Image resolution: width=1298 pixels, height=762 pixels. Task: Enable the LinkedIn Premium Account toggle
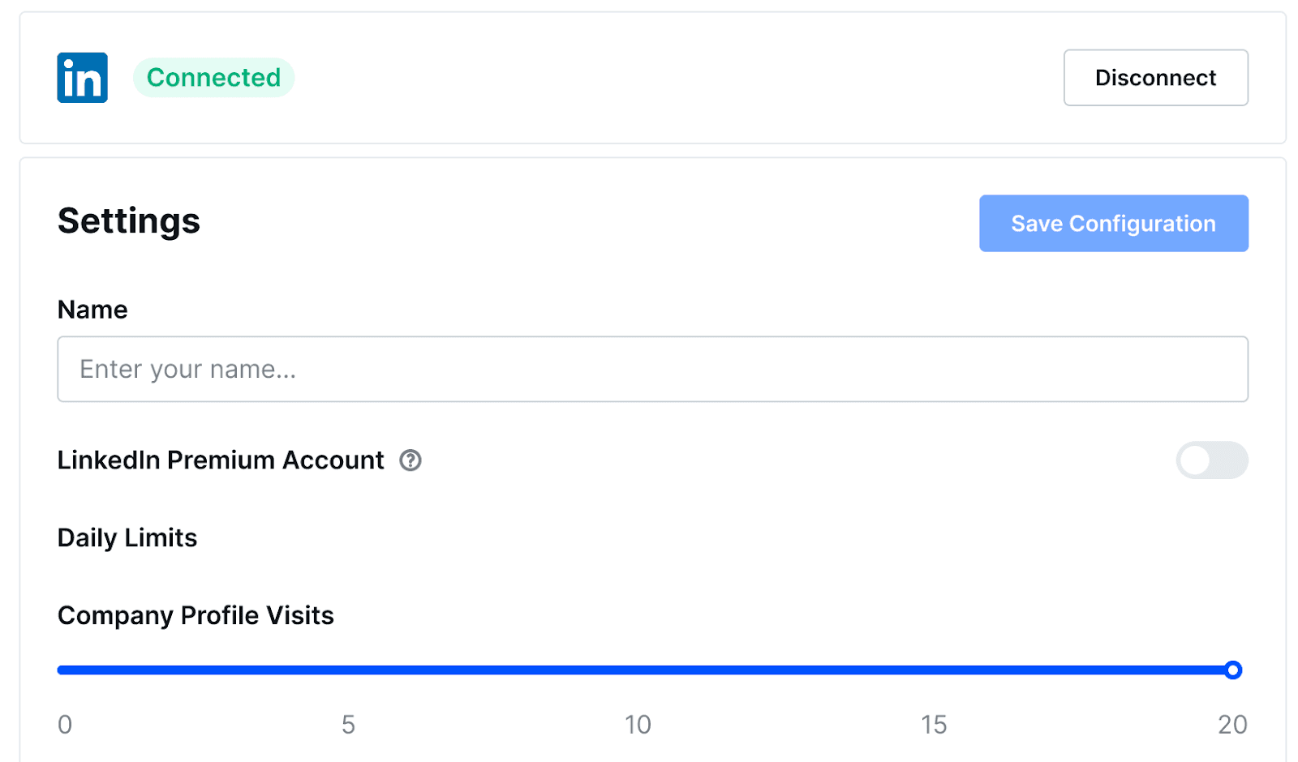point(1212,460)
